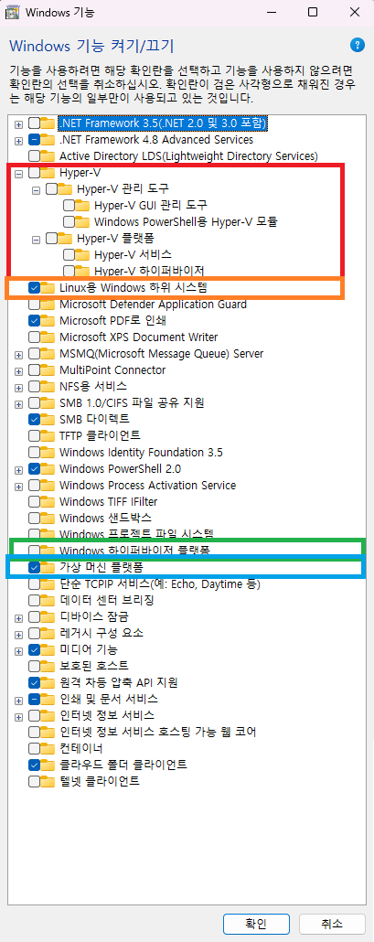This screenshot has width=374, height=942.
Task: Check the 텔넷 클라이언트 checkbox
Action: coord(34,782)
